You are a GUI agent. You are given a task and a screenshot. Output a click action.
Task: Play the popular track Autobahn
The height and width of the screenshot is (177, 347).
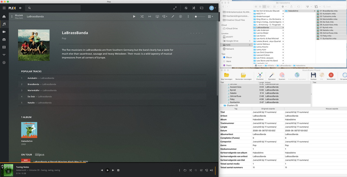(112, 78)
